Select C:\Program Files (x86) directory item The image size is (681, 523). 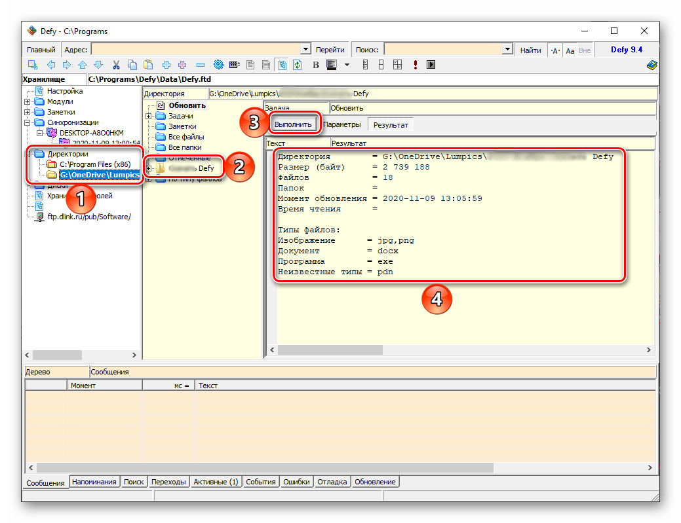tap(96, 164)
